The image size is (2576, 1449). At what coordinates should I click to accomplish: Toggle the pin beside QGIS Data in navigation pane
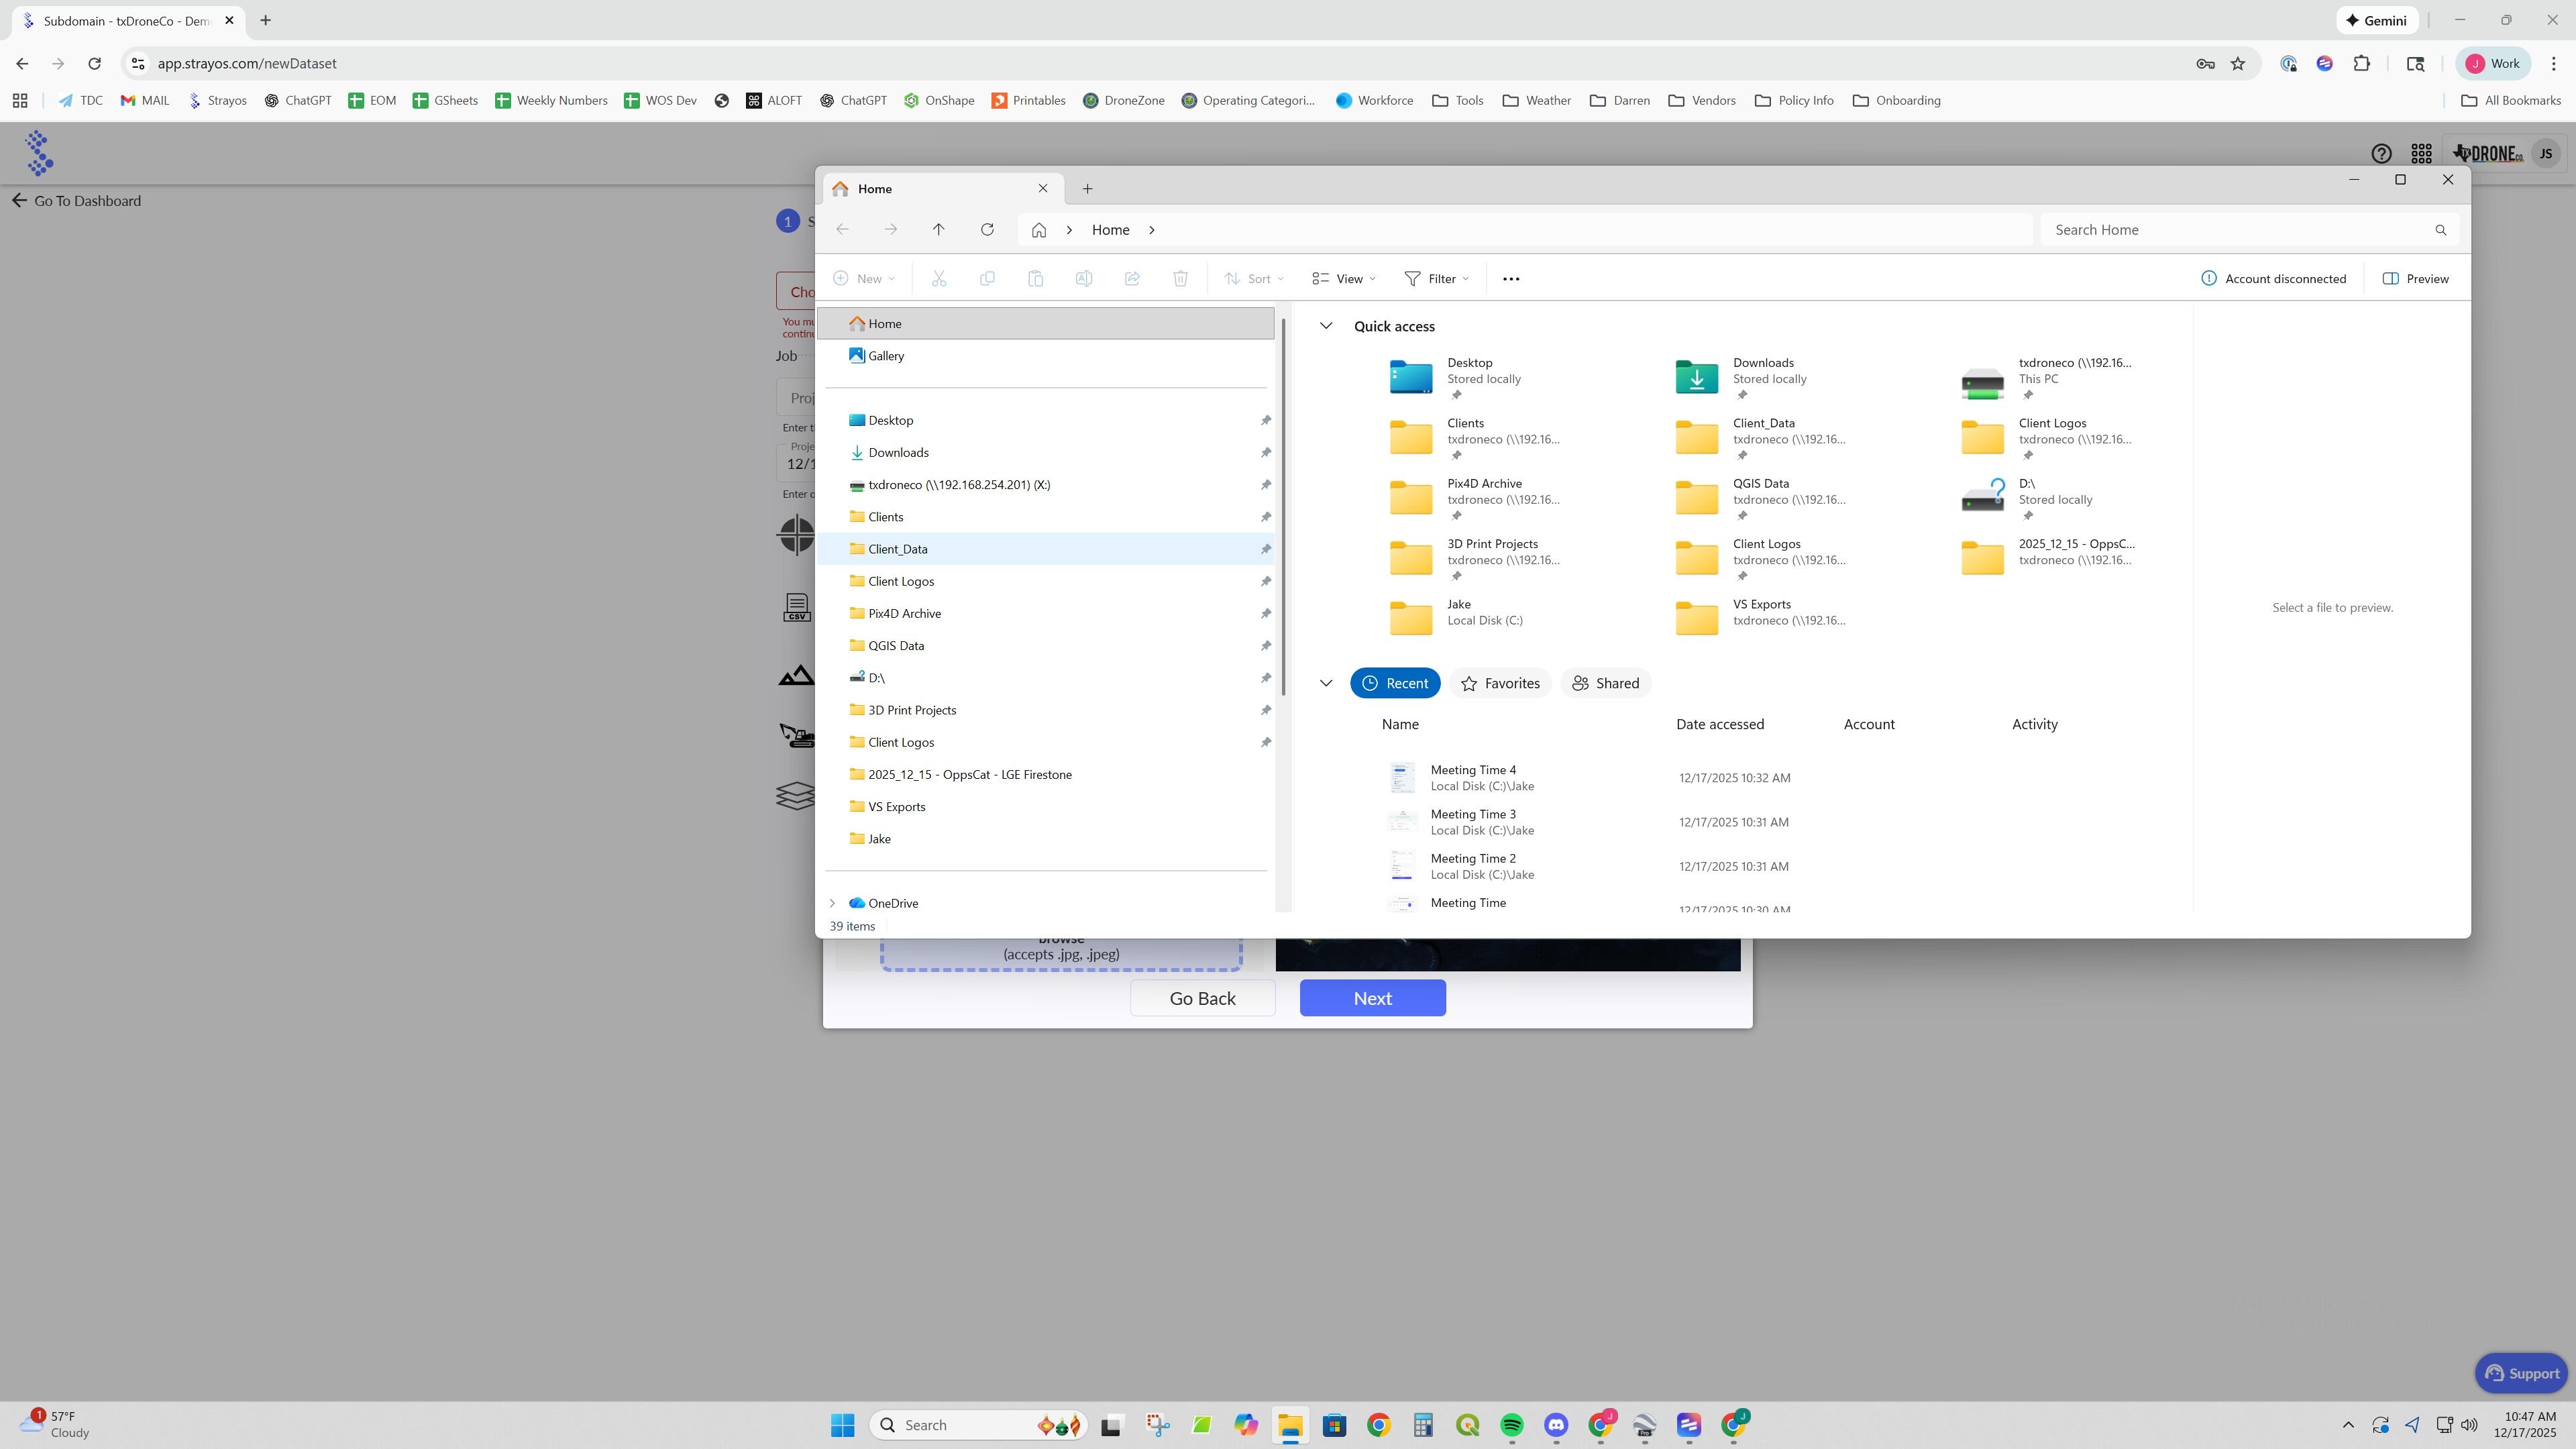point(1265,646)
